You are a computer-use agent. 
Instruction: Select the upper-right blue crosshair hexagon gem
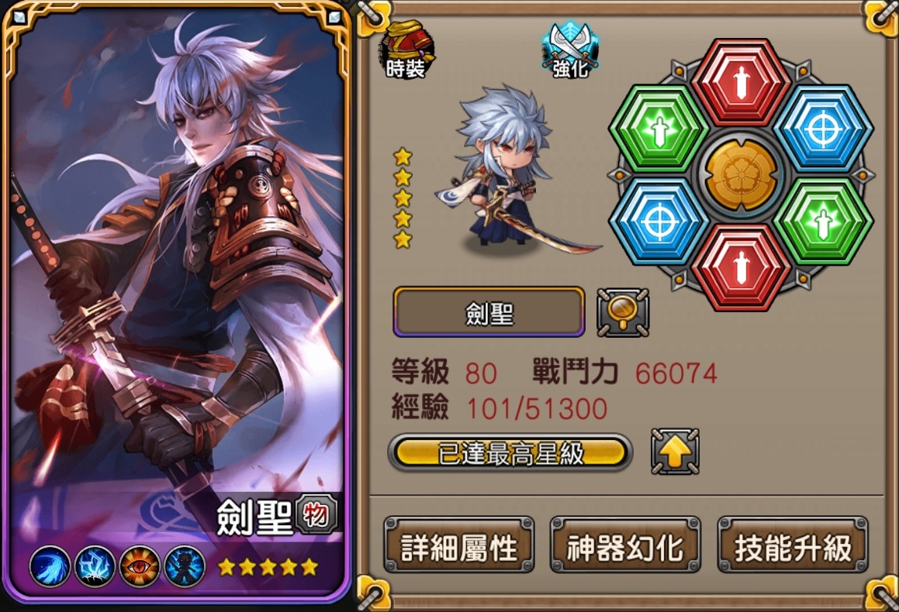click(823, 129)
